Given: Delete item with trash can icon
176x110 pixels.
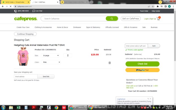Looking at the screenshot, I should coord(109,63).
